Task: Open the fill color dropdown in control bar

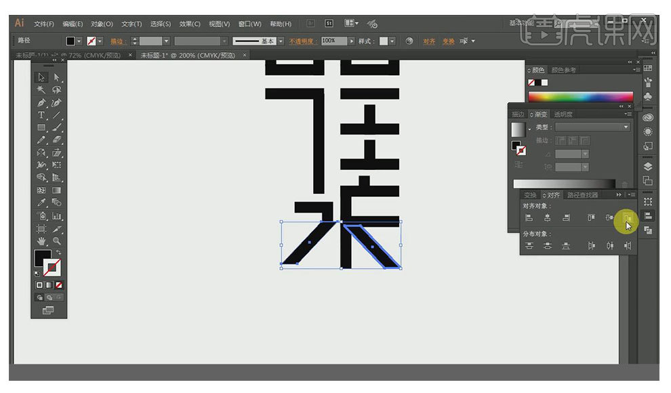Action: point(79,41)
